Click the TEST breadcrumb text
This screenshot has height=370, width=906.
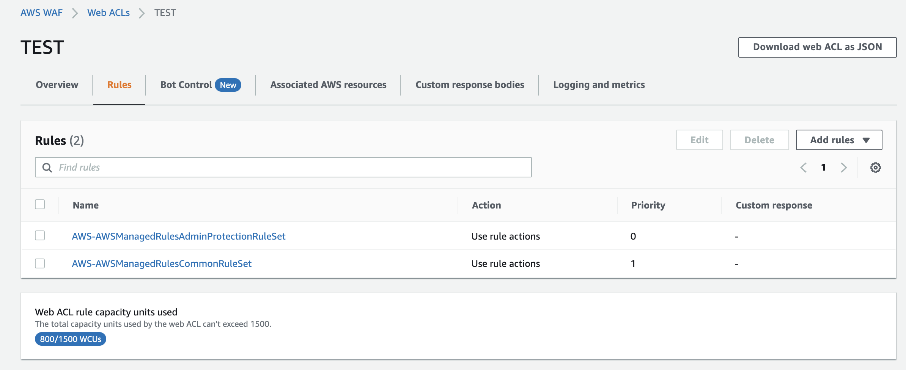(165, 13)
